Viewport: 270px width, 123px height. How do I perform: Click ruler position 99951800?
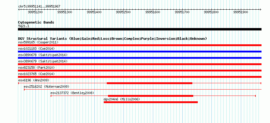[x=211, y=12]
